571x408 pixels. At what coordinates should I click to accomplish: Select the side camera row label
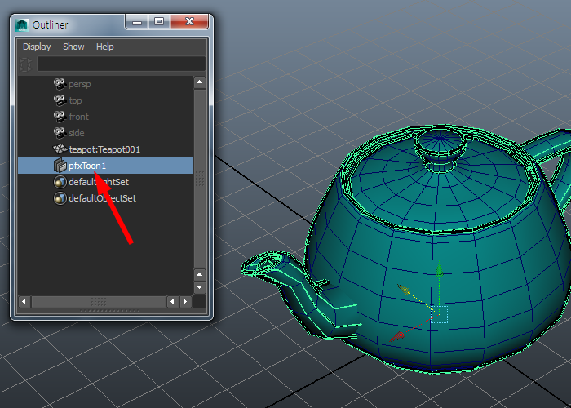click(x=77, y=133)
